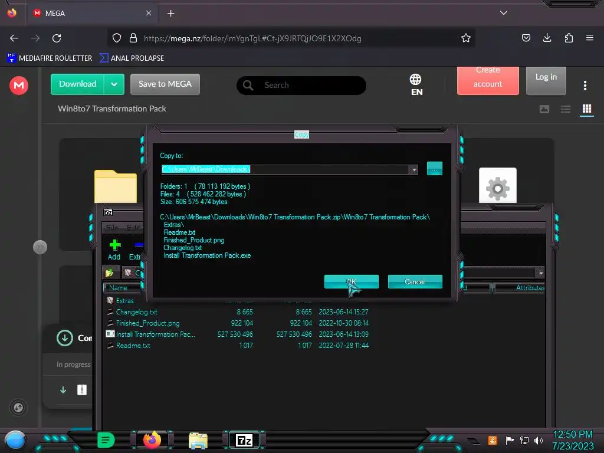Open File Explorer in taskbar
This screenshot has height=453, width=604.
click(x=198, y=441)
